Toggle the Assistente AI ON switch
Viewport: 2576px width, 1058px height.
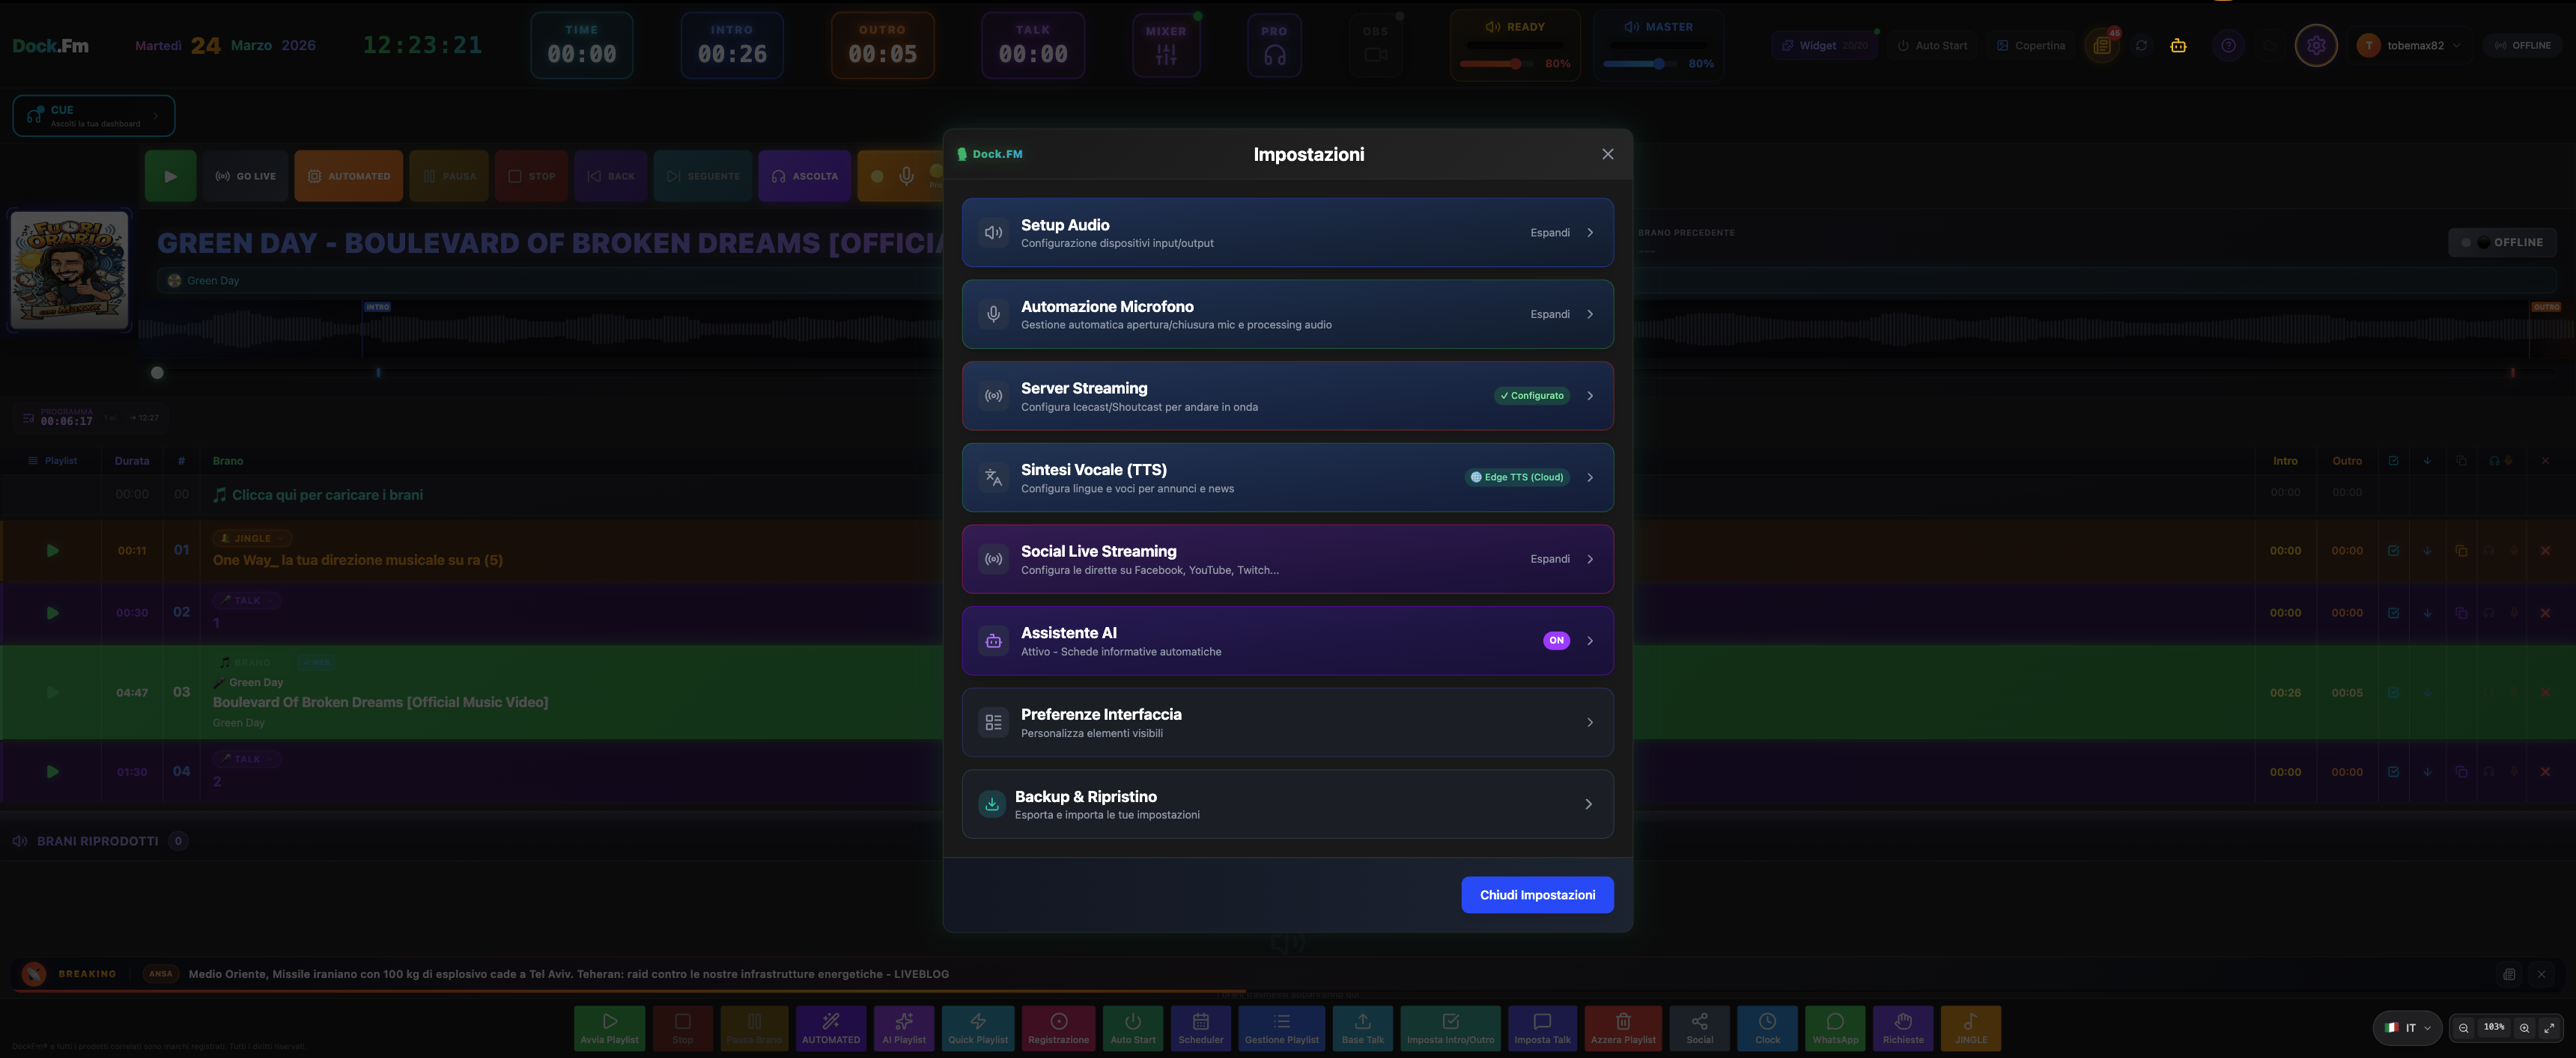(x=1556, y=640)
